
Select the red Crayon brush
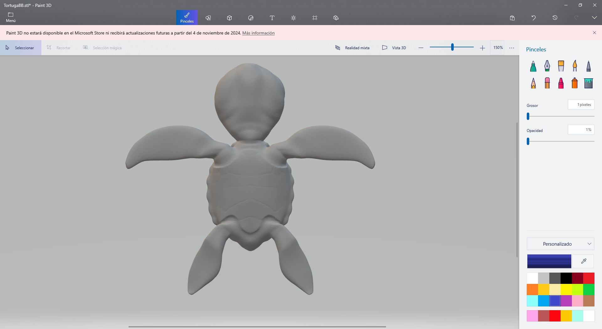click(561, 83)
